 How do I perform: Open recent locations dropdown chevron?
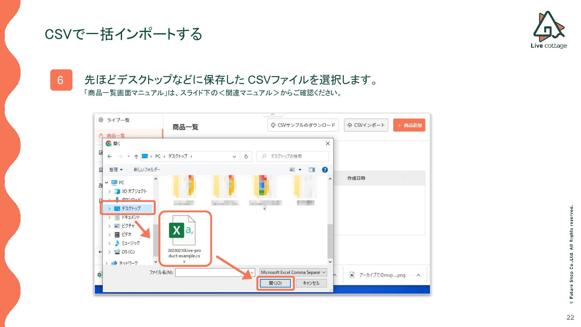click(129, 157)
